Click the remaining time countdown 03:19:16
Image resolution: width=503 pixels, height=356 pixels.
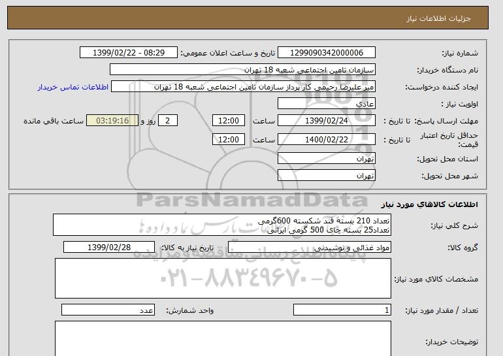[112, 121]
